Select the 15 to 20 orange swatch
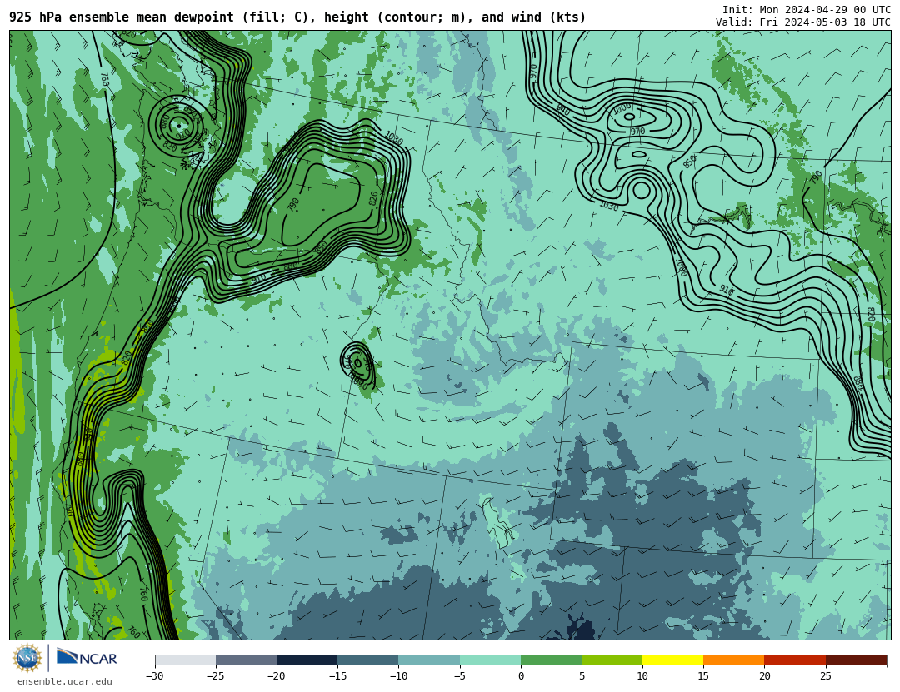 pyautogui.click(x=734, y=660)
